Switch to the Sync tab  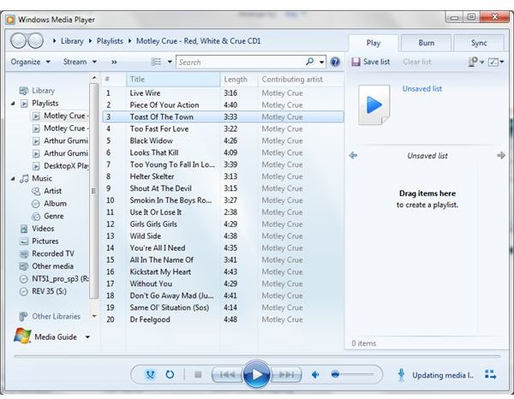479,43
